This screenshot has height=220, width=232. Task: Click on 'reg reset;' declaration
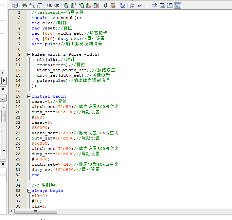pyautogui.click(x=45, y=28)
